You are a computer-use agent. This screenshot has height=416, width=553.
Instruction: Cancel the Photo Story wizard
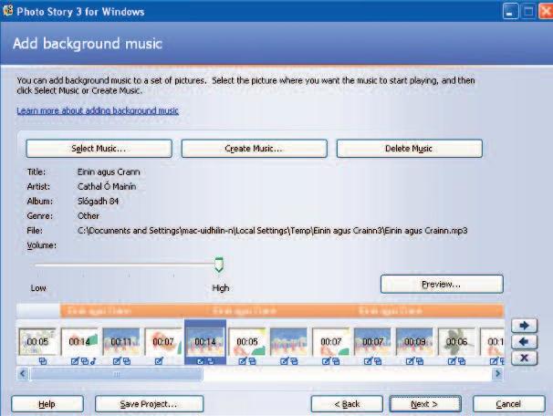point(508,404)
